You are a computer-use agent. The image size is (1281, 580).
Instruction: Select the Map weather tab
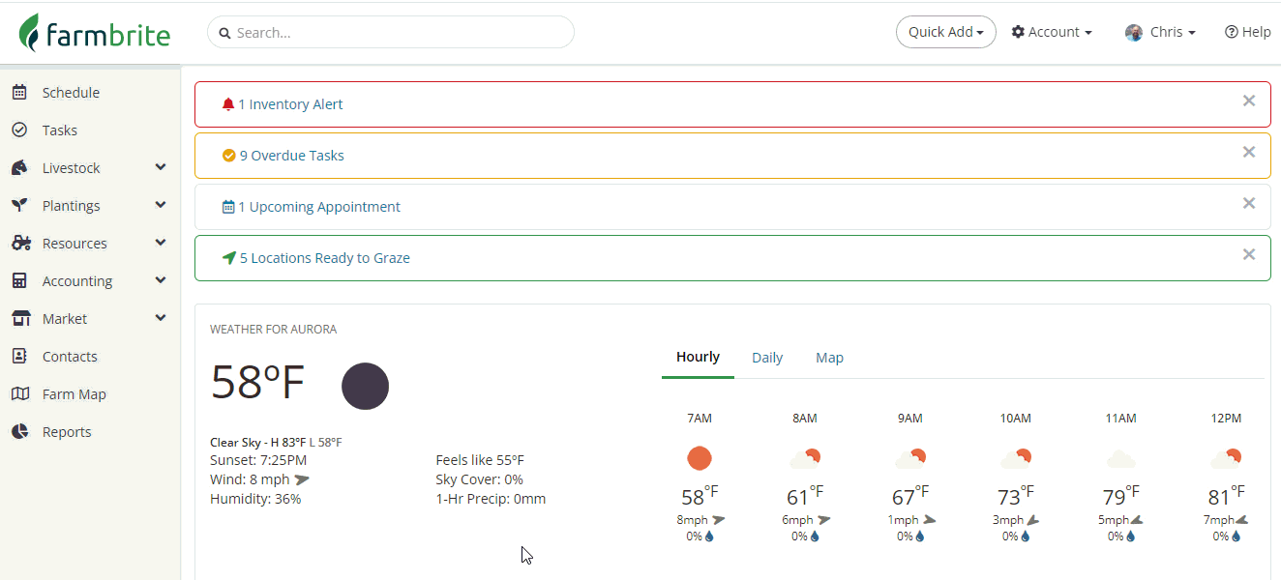pyautogui.click(x=829, y=358)
